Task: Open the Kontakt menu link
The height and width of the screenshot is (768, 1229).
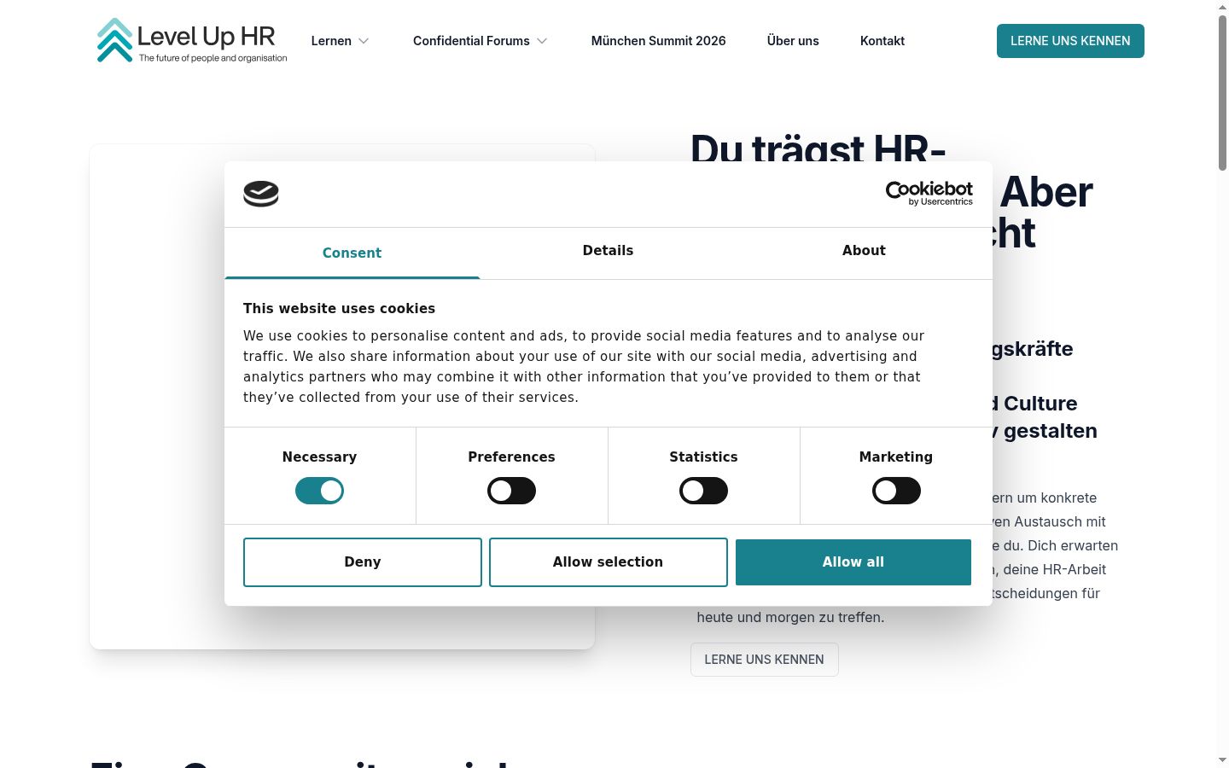Action: (x=882, y=41)
